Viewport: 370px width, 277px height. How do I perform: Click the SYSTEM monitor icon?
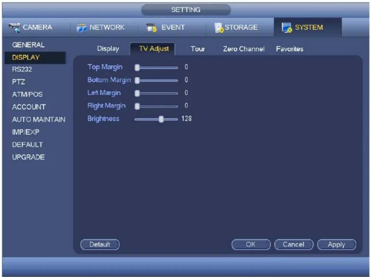(x=287, y=28)
